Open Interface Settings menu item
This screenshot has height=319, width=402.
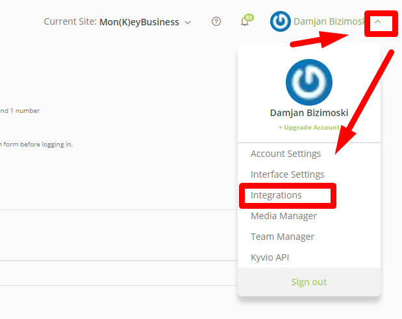pos(288,174)
